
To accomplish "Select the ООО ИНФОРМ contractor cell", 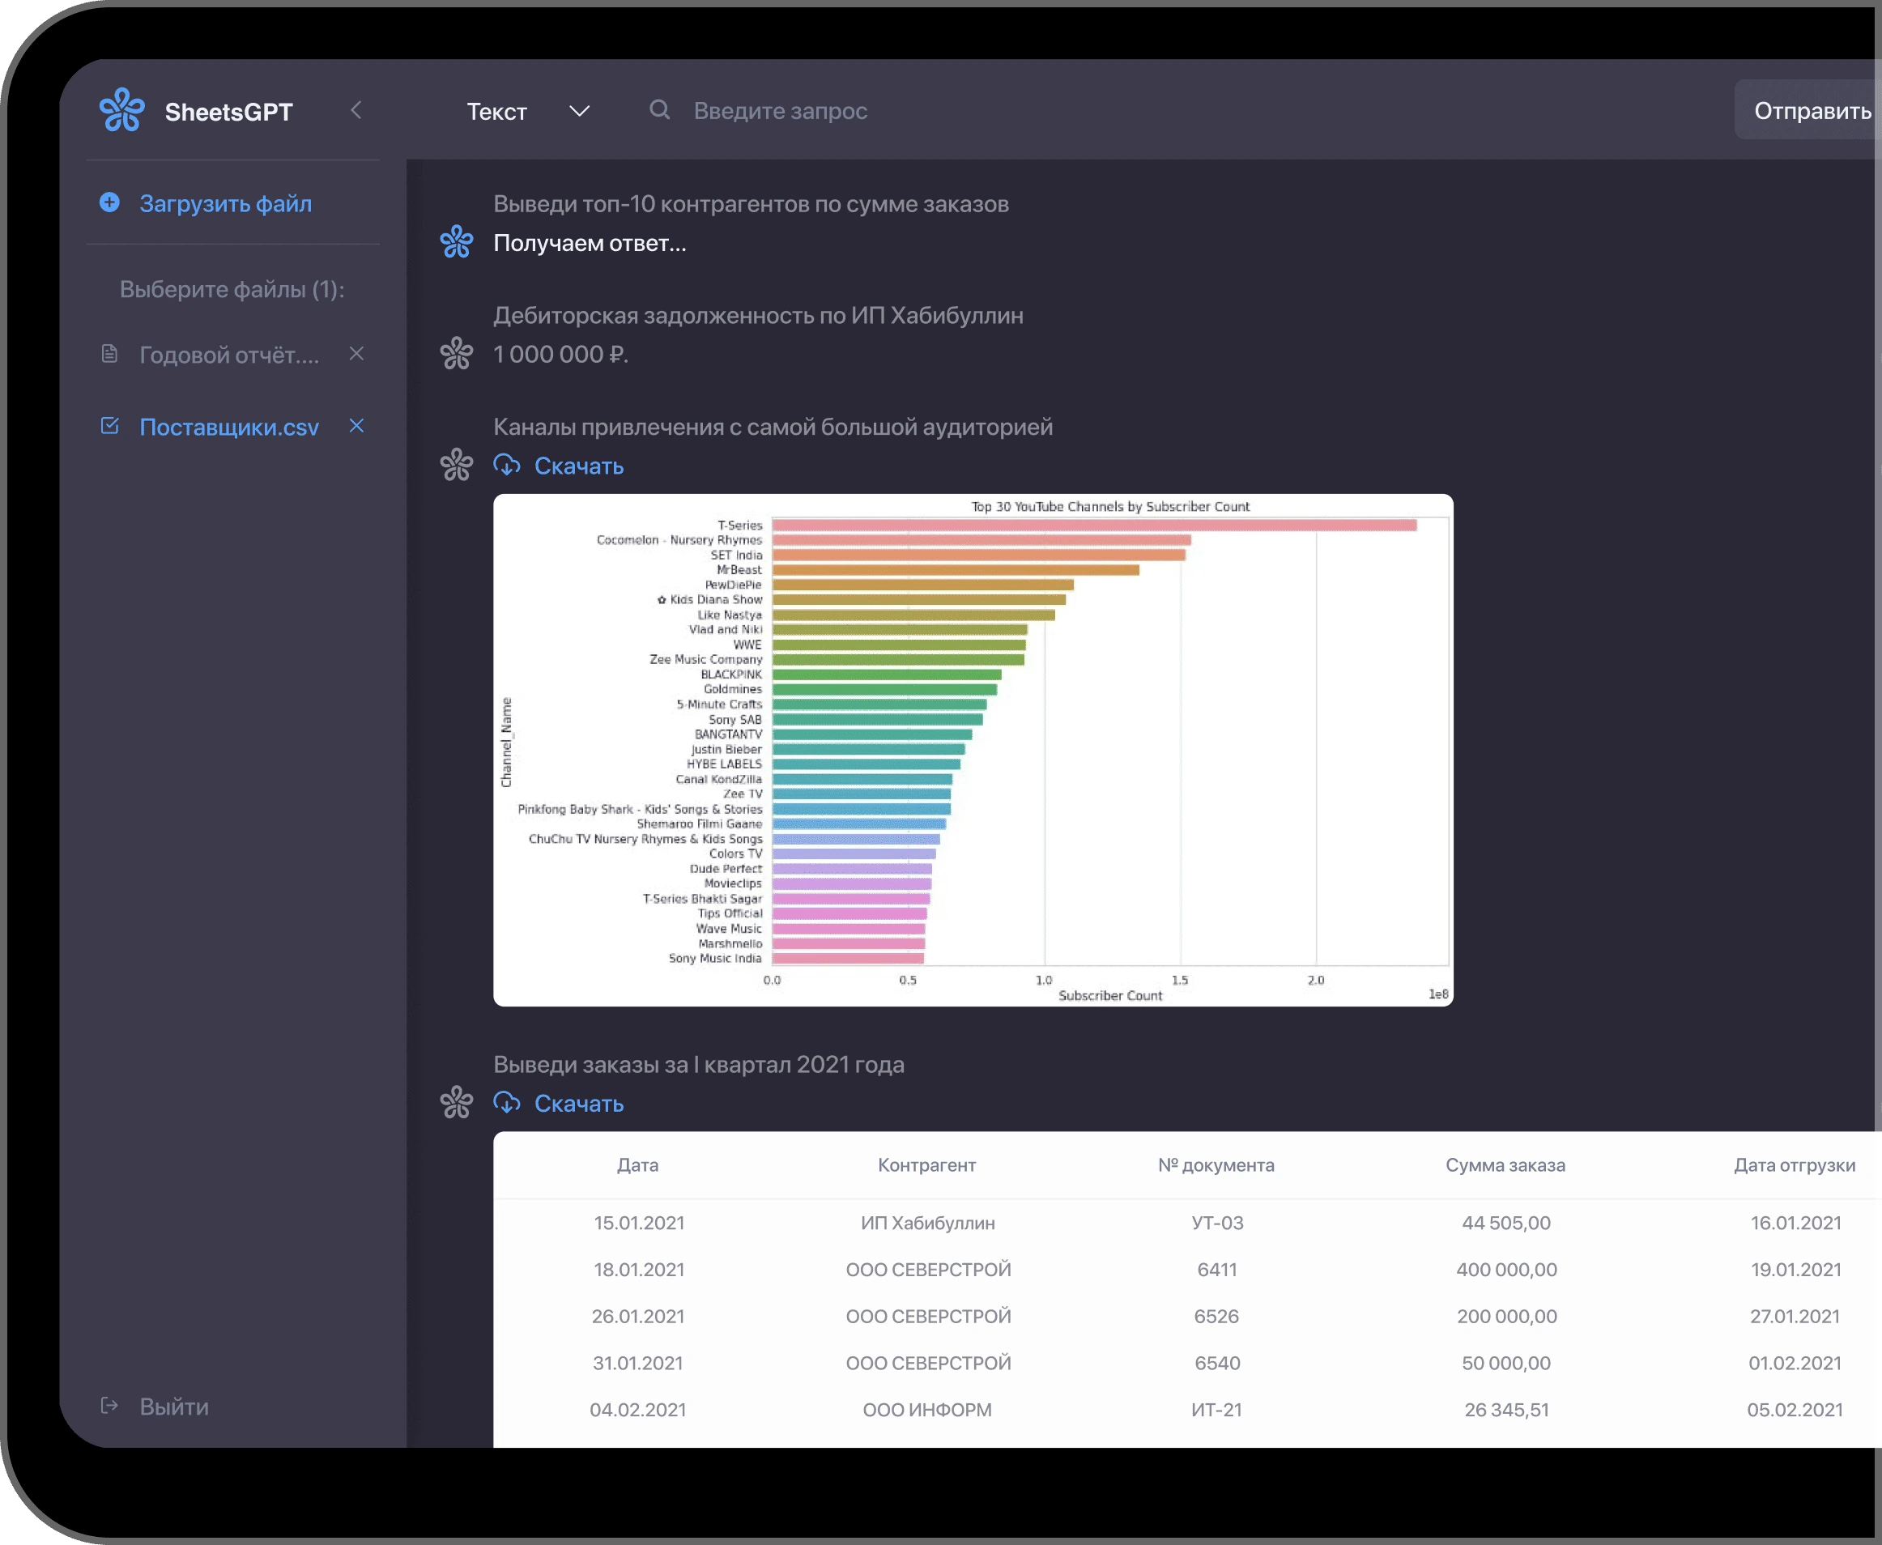I will [x=927, y=1410].
